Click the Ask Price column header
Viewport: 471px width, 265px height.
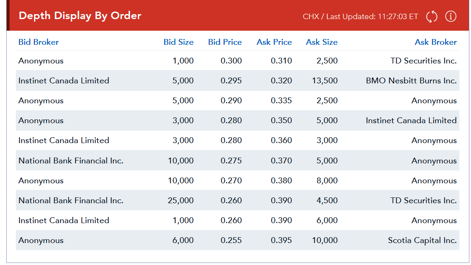point(274,42)
